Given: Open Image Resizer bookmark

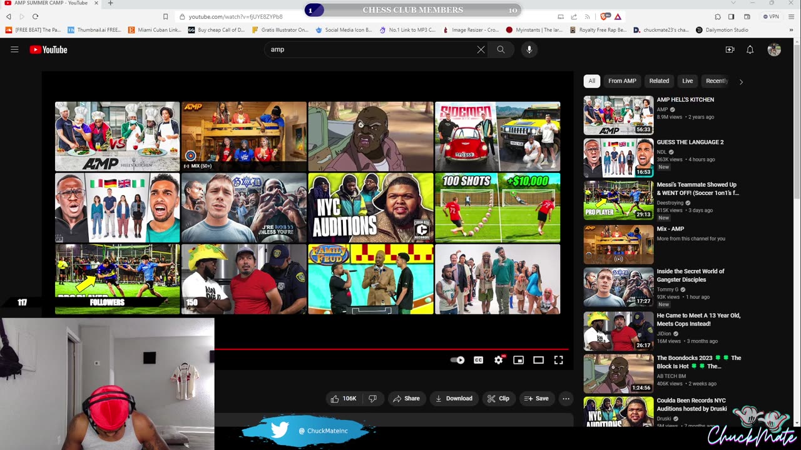Looking at the screenshot, I should click(x=471, y=30).
